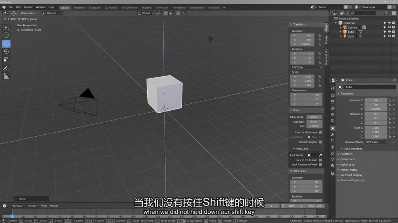This screenshot has width=398, height=223.
Task: Hide the Cube using its eye icon
Action: click(x=389, y=32)
